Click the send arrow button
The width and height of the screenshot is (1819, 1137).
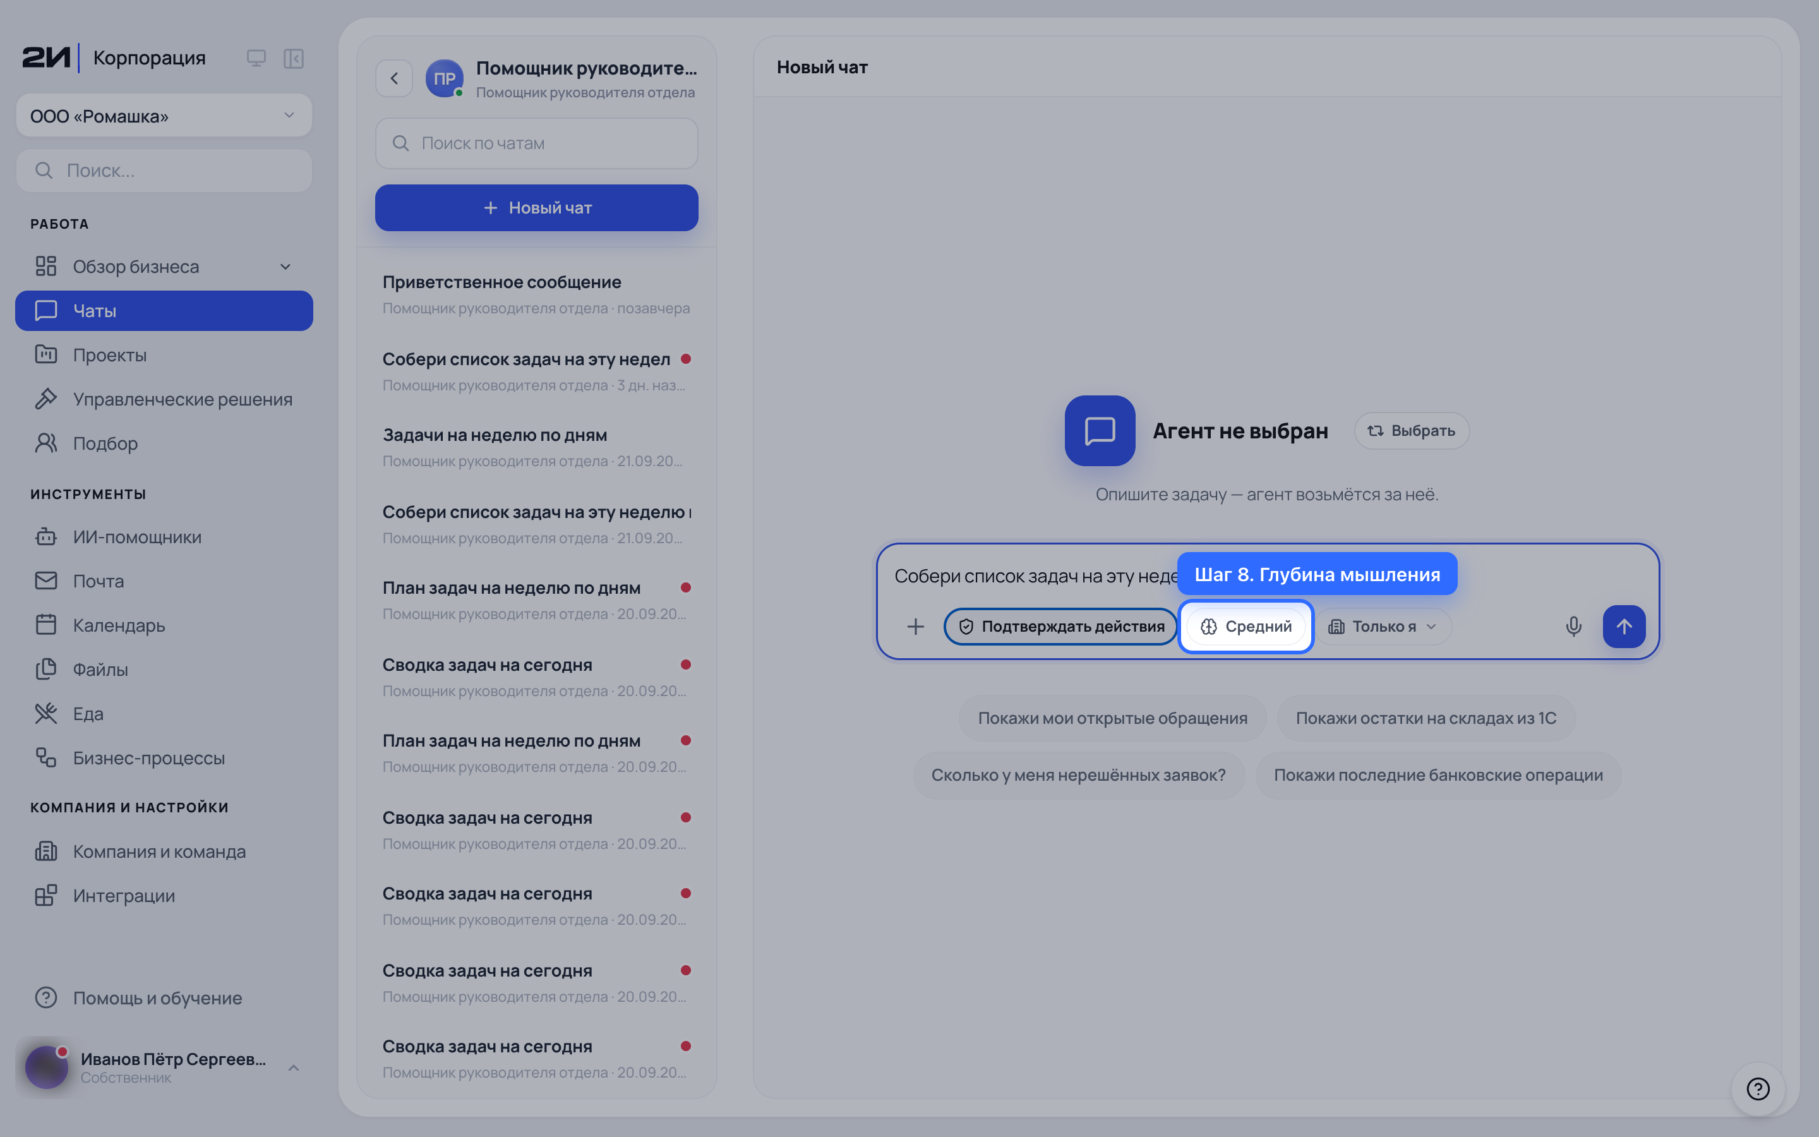pyautogui.click(x=1624, y=627)
